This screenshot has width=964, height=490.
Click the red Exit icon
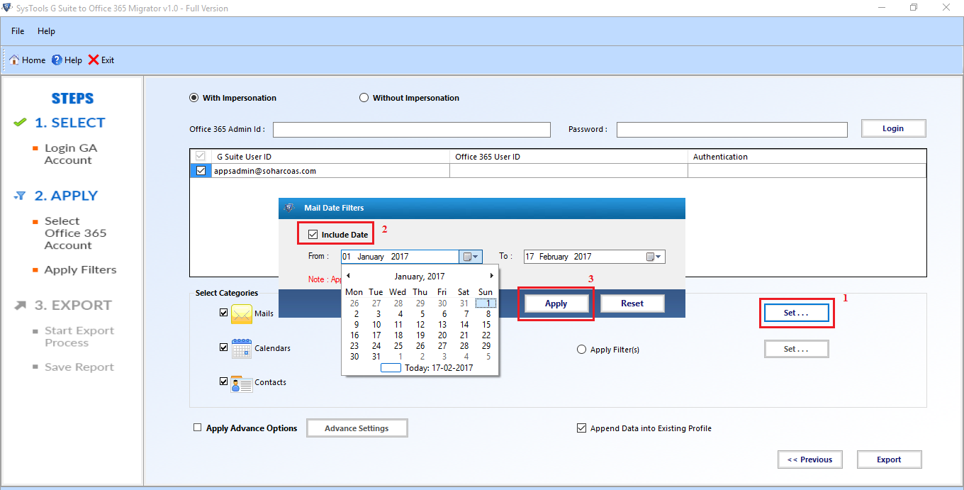point(94,60)
